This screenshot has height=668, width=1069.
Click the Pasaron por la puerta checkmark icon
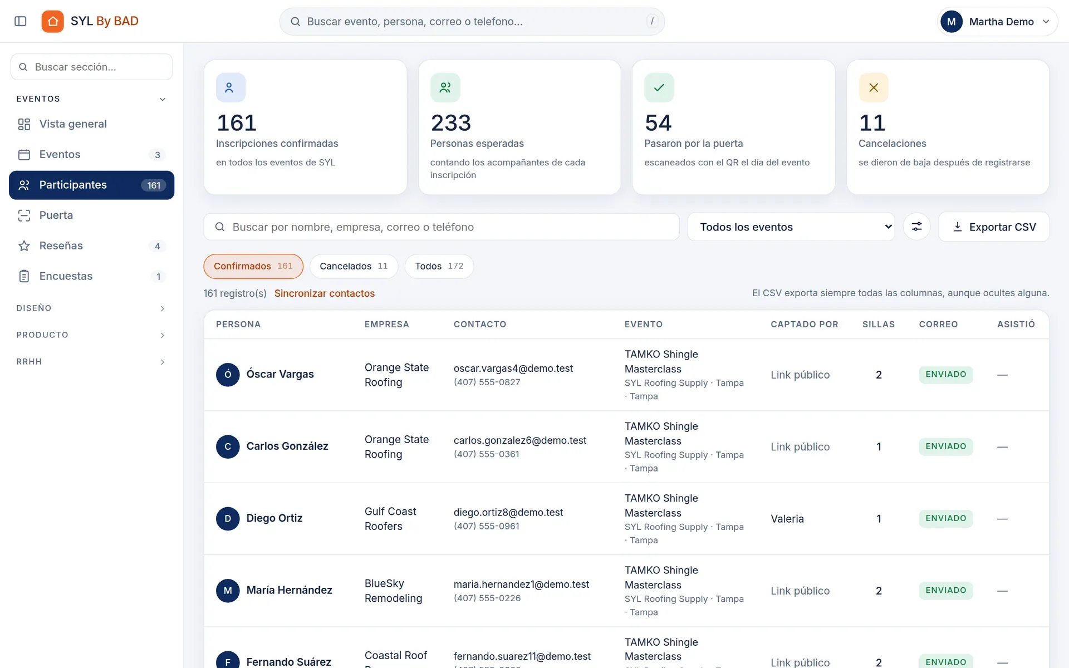click(x=659, y=87)
